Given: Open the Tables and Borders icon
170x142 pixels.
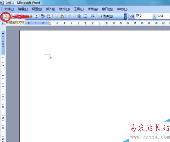Looking at the screenshot, I should pos(85,16).
